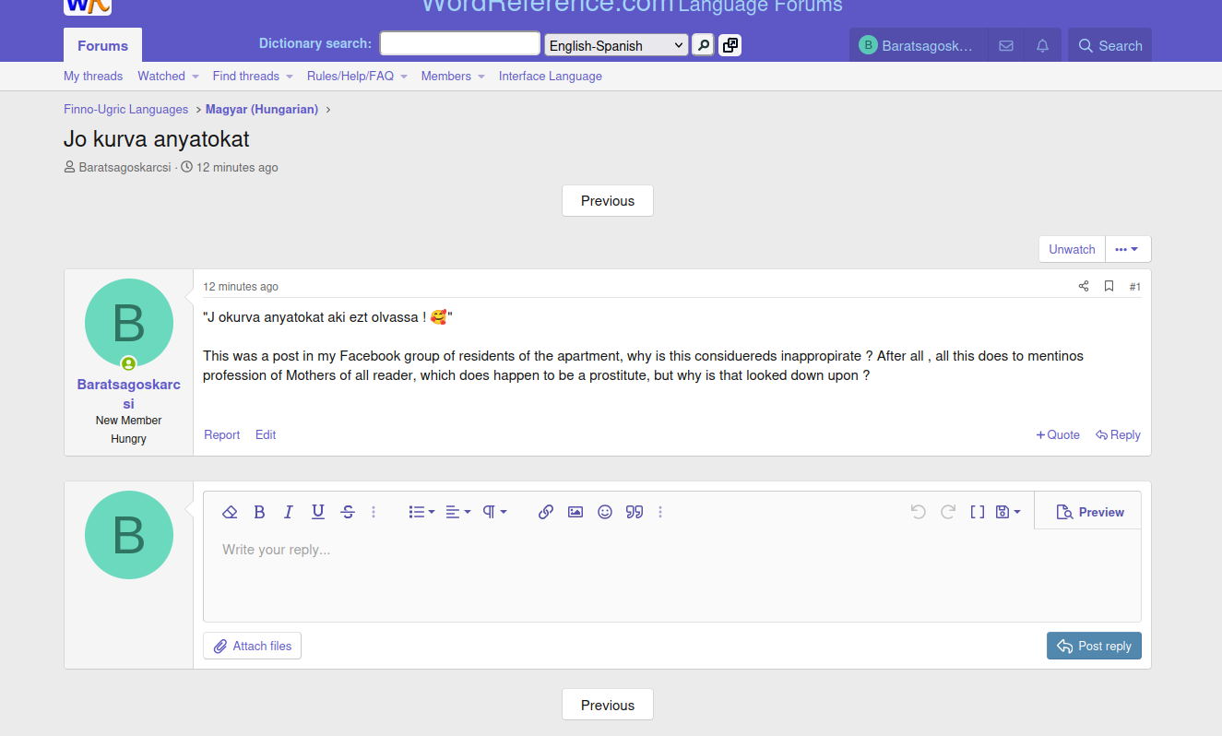Click the Unwatch button
The width and height of the screenshot is (1222, 736).
pyautogui.click(x=1072, y=249)
